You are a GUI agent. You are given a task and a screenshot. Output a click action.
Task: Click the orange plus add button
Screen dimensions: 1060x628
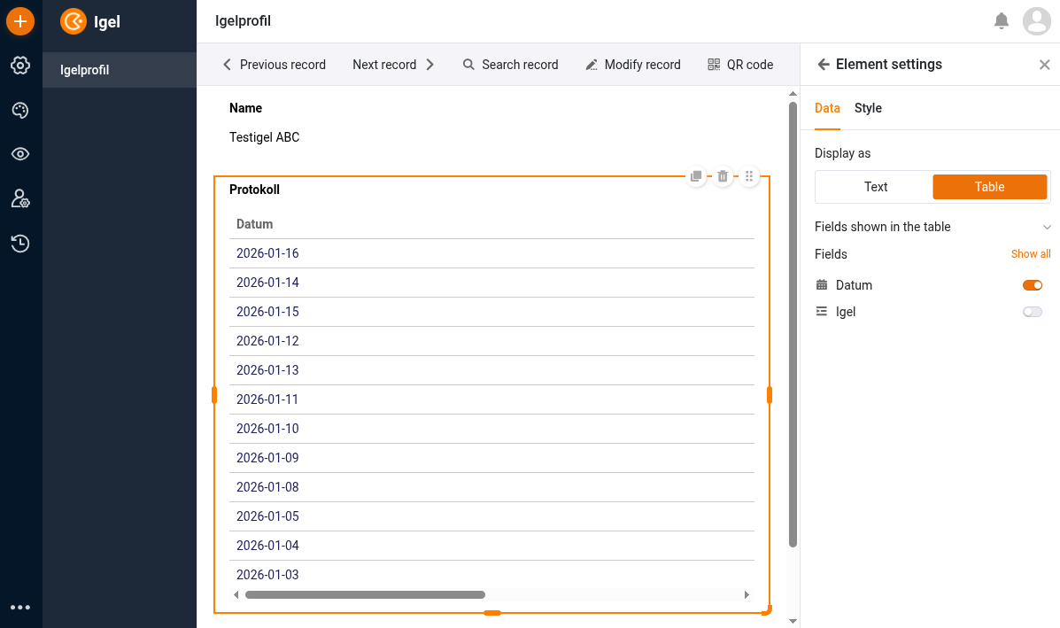tap(20, 20)
